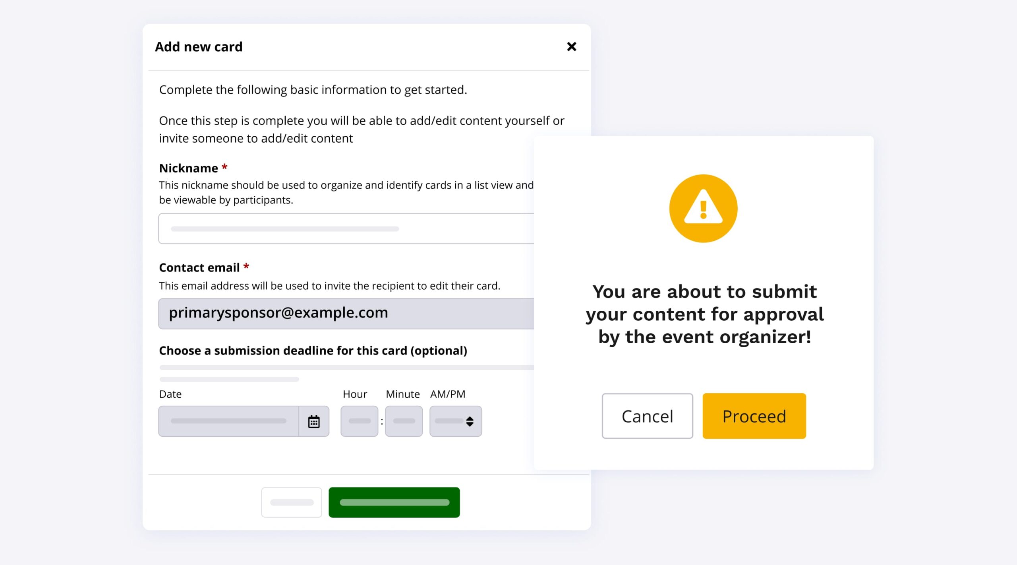Image resolution: width=1017 pixels, height=565 pixels.
Task: Click the Nickname field label
Action: pos(189,168)
